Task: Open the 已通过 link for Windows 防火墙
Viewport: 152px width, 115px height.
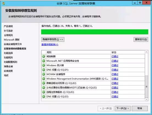Action: tap(115, 65)
